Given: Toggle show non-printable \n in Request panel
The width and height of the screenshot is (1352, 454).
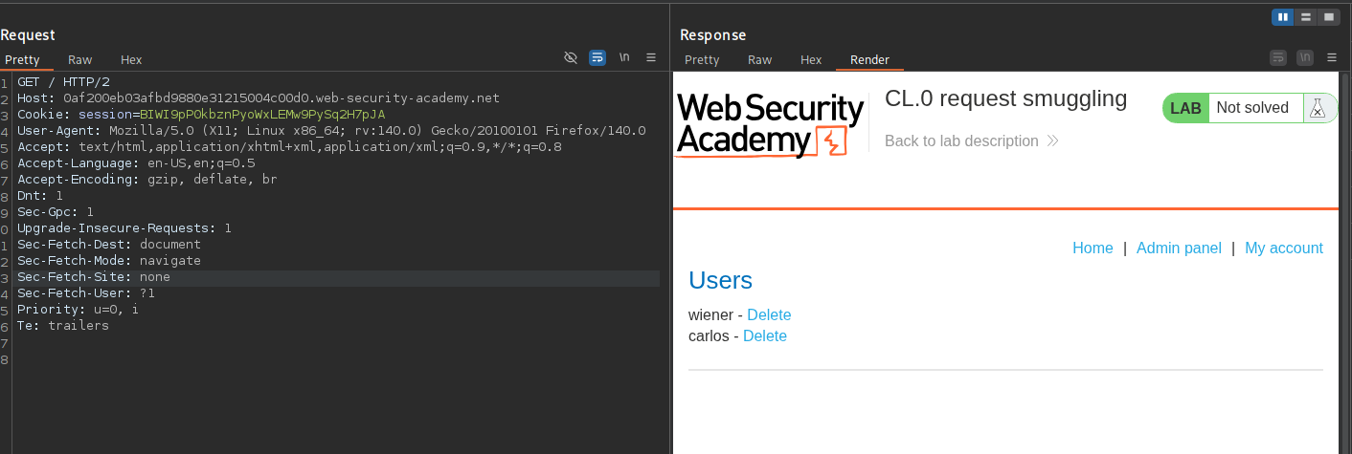Looking at the screenshot, I should tap(624, 58).
